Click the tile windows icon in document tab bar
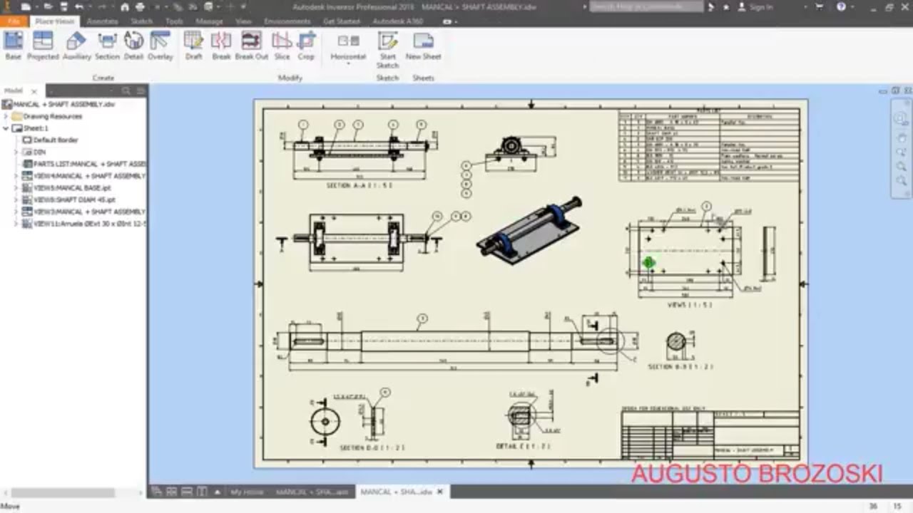This screenshot has height=513, width=913. pyautogui.click(x=171, y=492)
